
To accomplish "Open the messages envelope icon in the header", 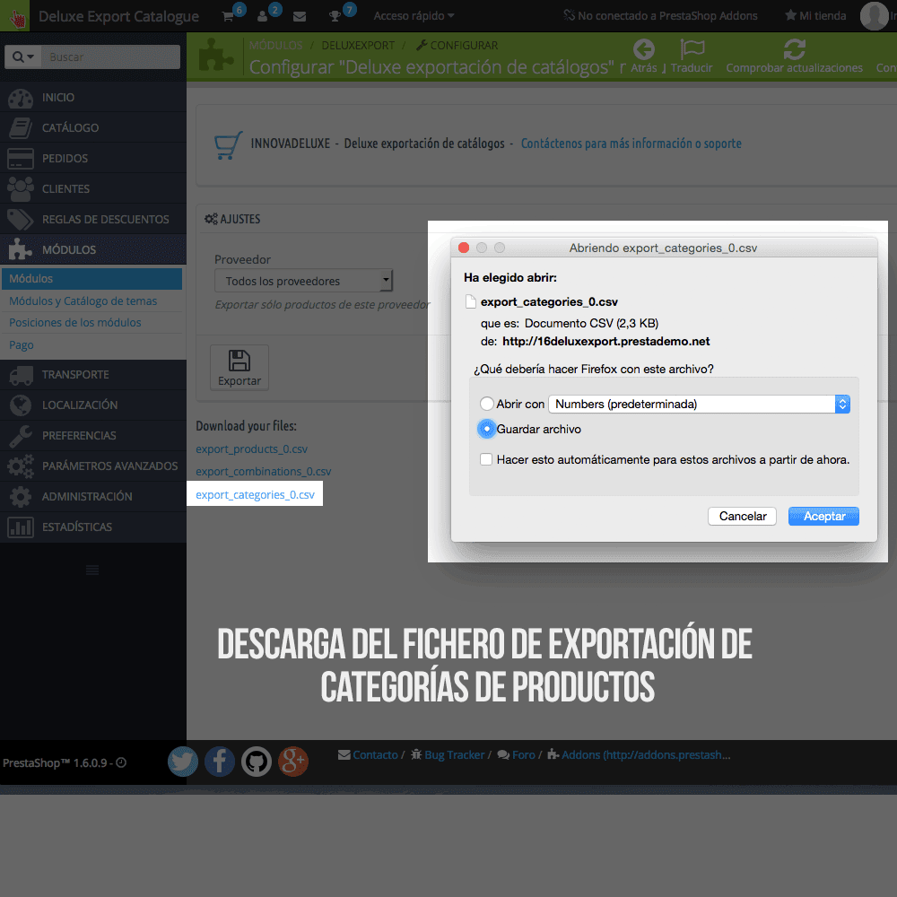I will [x=300, y=16].
